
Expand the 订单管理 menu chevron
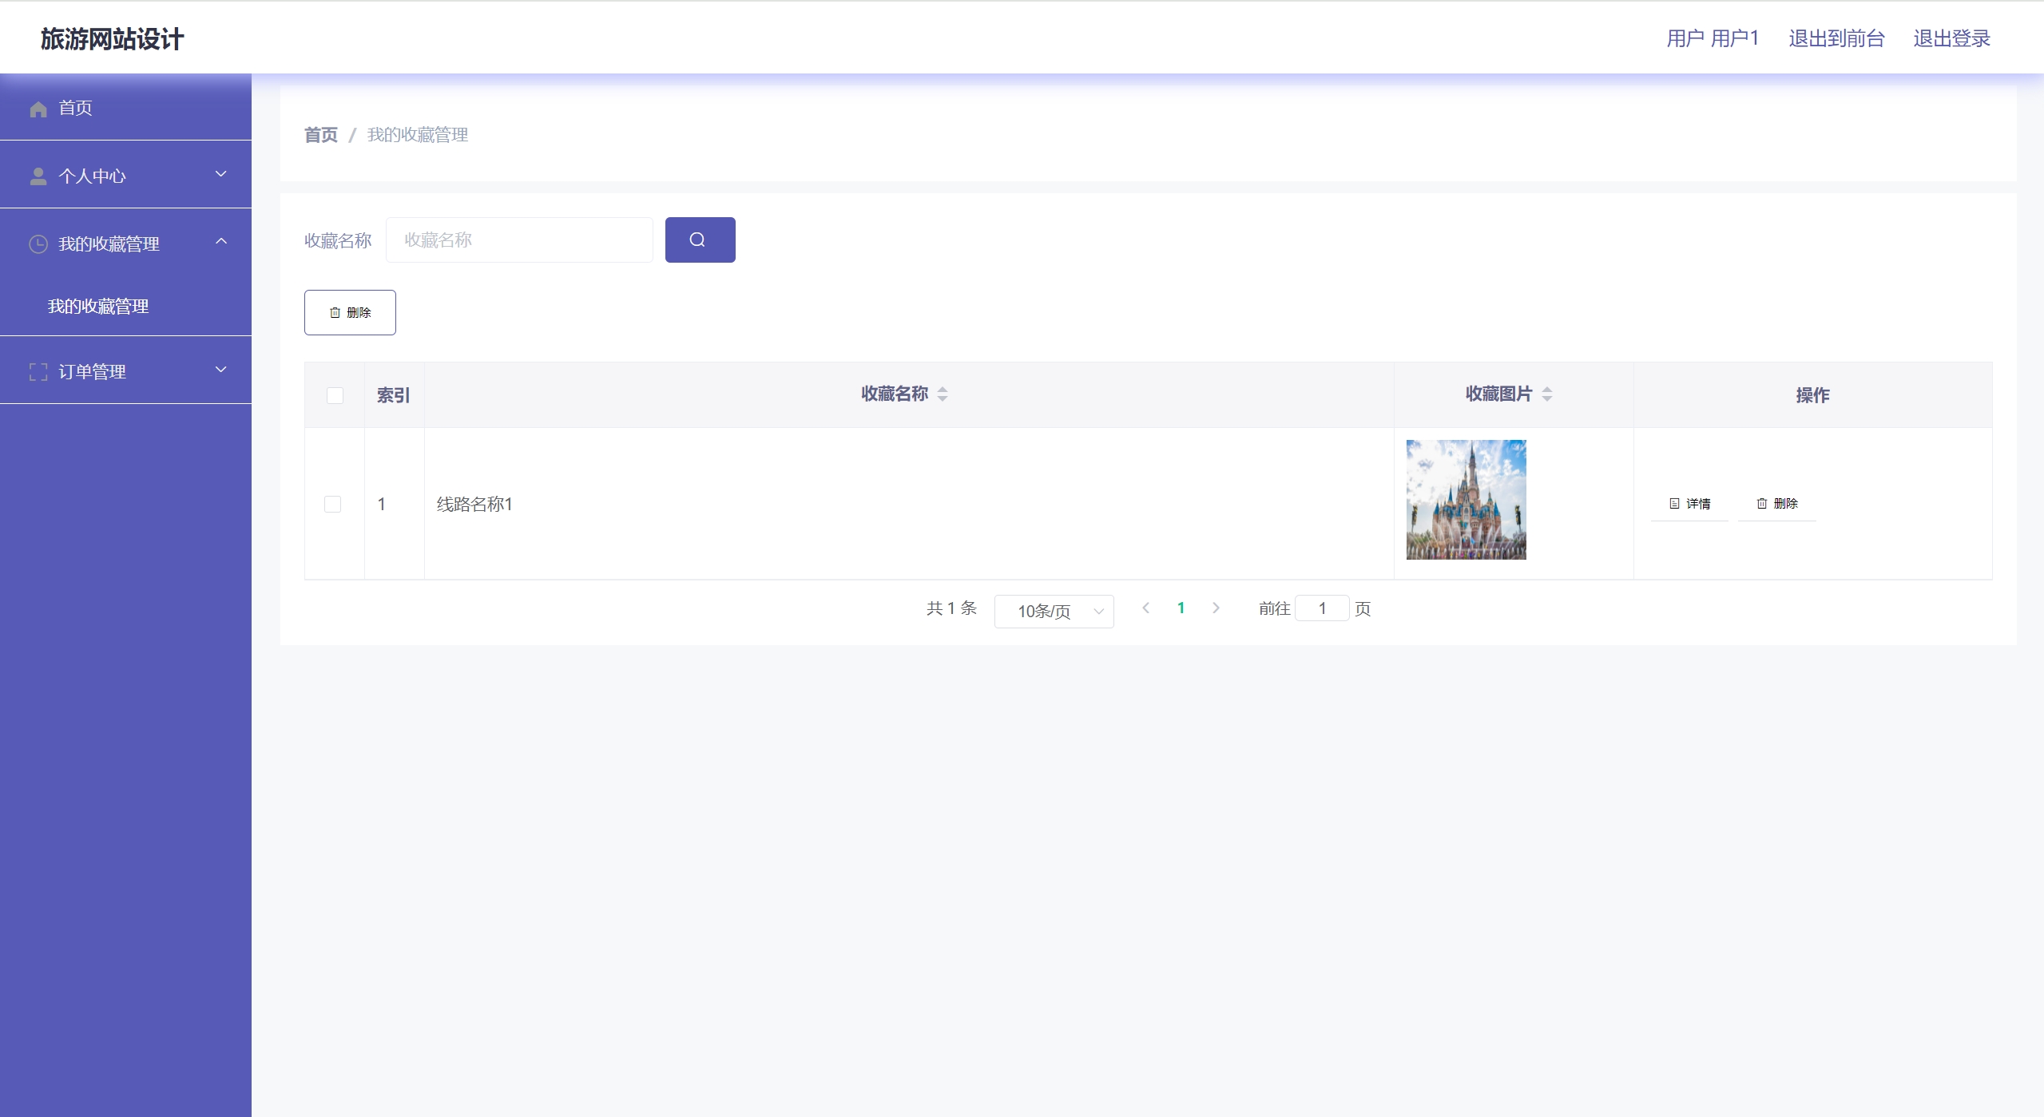[x=221, y=370]
